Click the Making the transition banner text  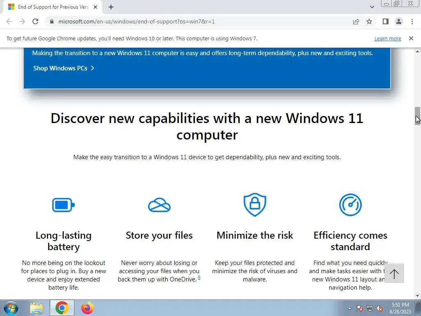(202, 53)
